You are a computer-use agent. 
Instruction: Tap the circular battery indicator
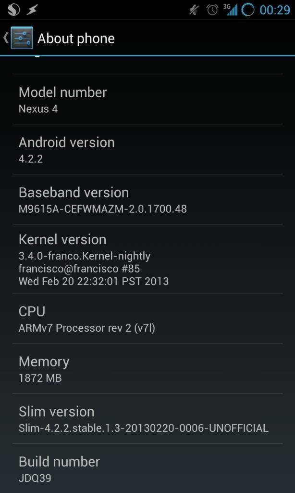pos(247,10)
